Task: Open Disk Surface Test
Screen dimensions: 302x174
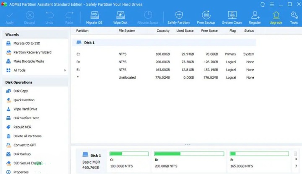Action: pos(26,118)
